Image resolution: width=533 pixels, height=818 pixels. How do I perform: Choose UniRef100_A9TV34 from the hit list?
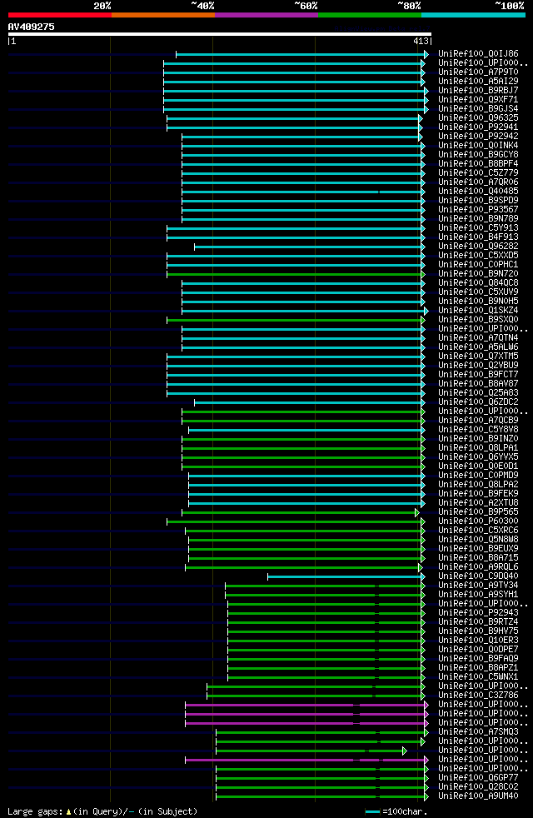pyautogui.click(x=478, y=586)
